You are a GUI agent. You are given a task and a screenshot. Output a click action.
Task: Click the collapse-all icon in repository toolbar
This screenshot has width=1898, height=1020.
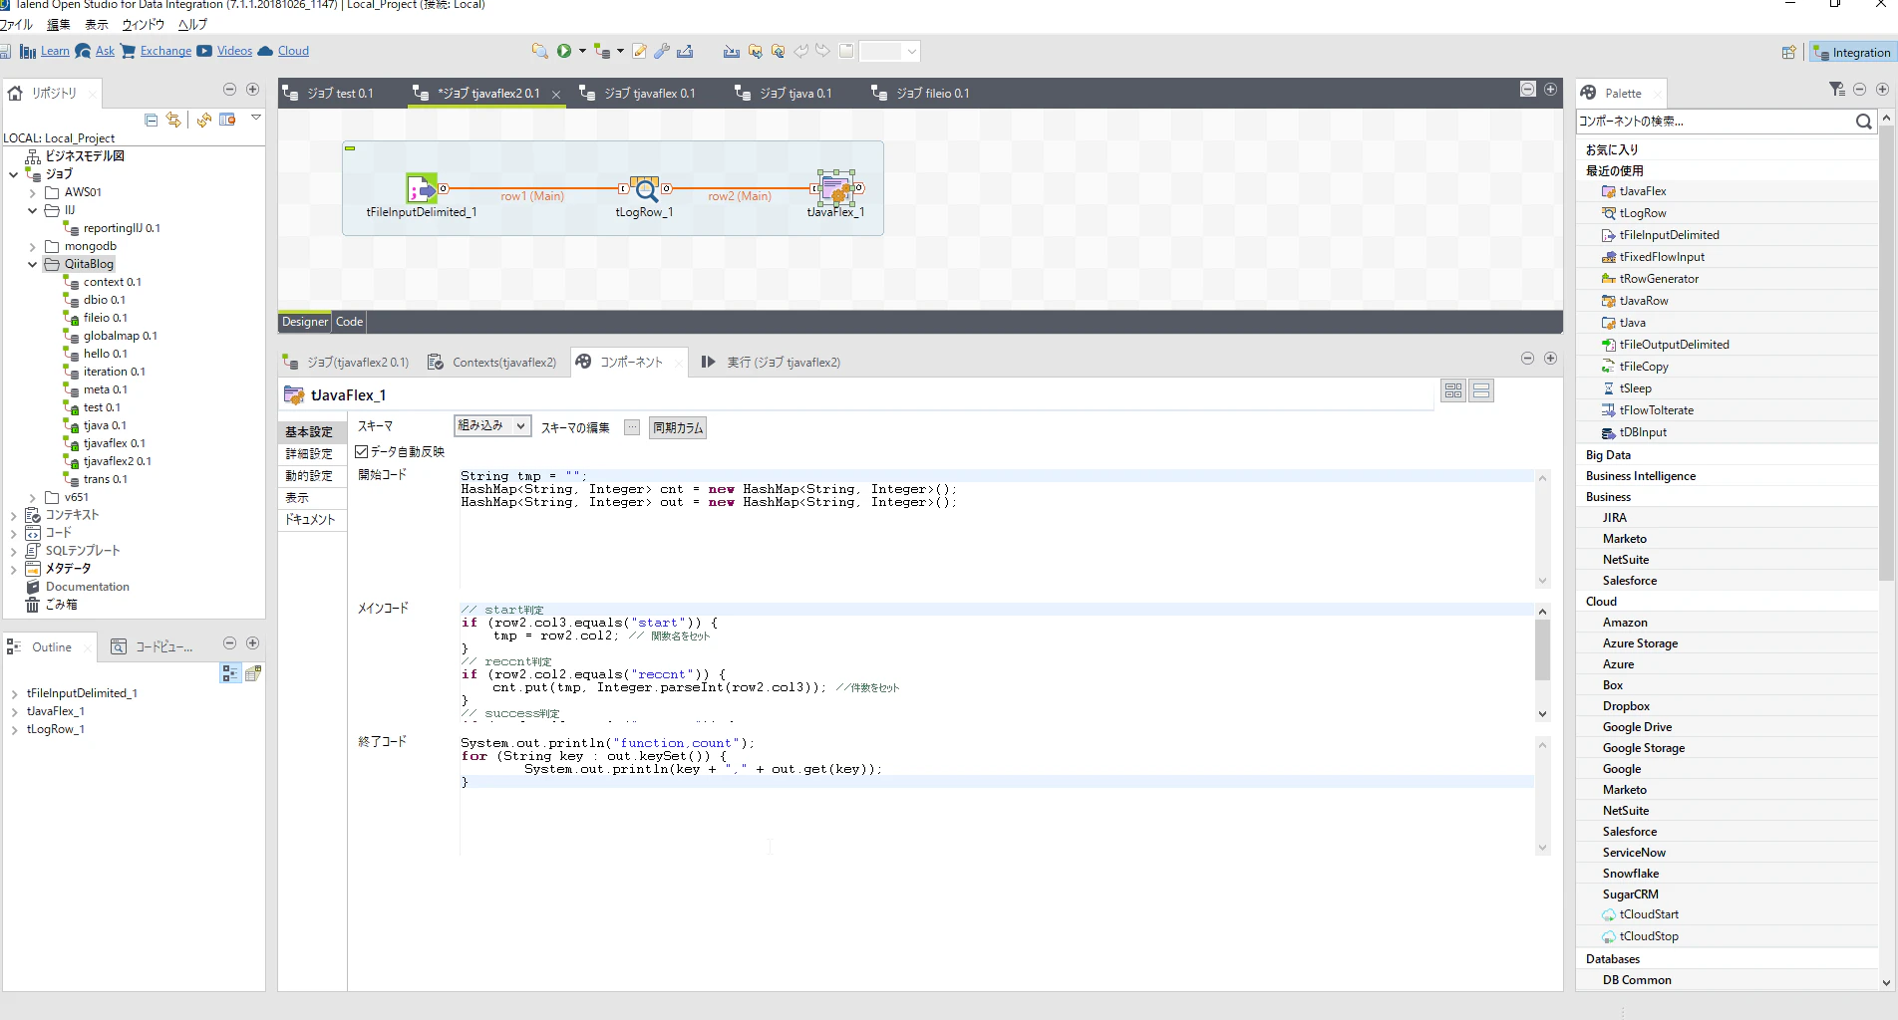[x=152, y=120]
